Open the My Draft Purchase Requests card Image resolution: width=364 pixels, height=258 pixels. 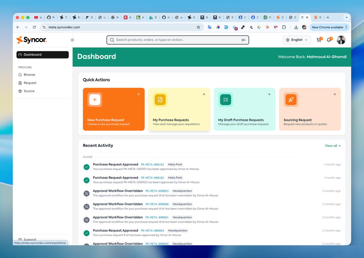point(245,109)
